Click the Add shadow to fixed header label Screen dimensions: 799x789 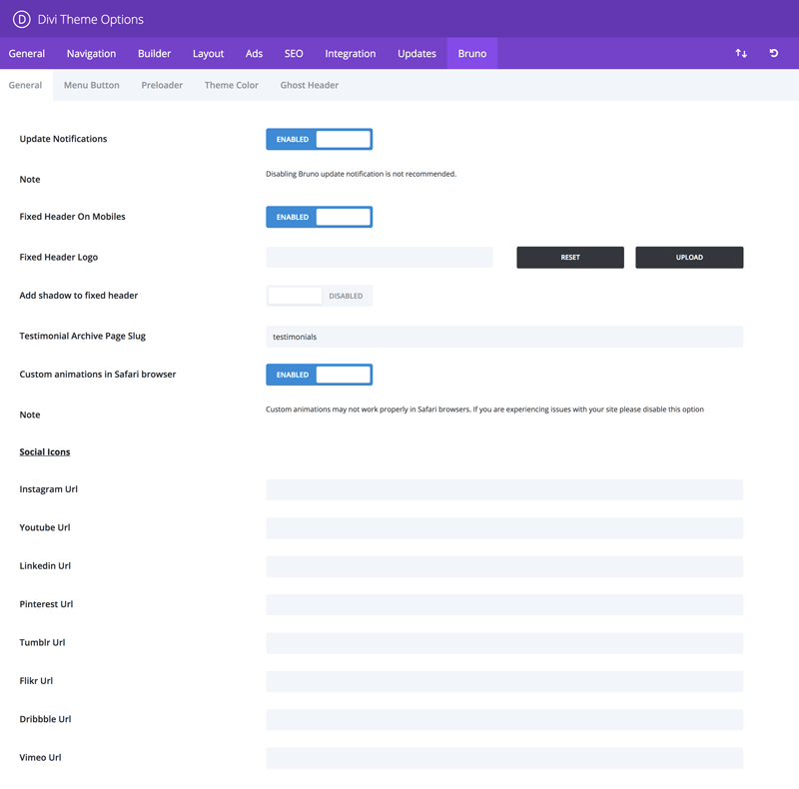[79, 295]
